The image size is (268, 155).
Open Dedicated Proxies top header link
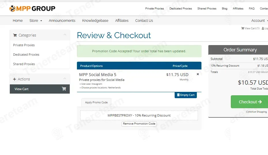click(x=181, y=9)
